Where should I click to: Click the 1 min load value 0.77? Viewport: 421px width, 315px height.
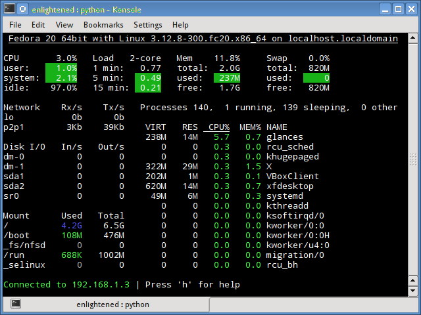pyautogui.click(x=151, y=68)
